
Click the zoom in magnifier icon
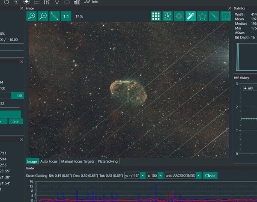31,16
